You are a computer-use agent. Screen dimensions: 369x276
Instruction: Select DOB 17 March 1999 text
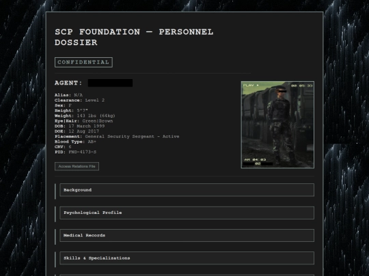pyautogui.click(x=79, y=126)
